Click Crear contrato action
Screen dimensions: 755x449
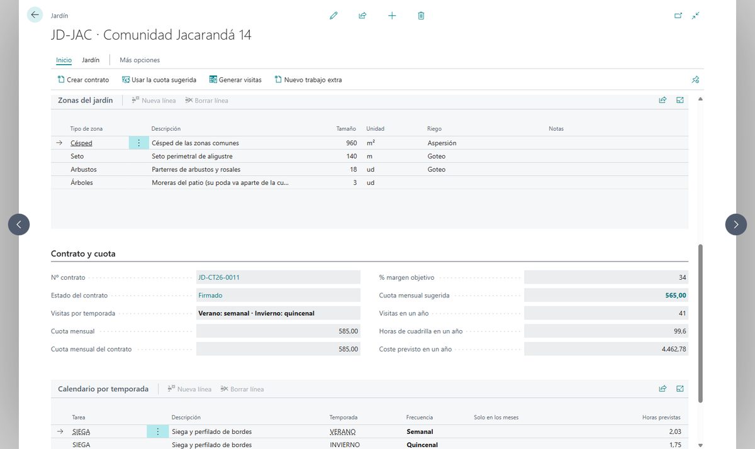tap(83, 80)
